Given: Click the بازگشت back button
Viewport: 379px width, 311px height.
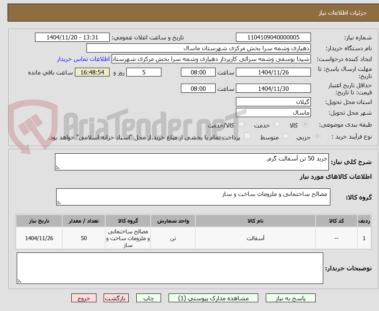Looking at the screenshot, I should [x=116, y=298].
